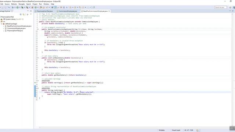Image resolution: width=235 pixels, height=132 pixels.
Task: Maximize the Package Explorer panel
Action: (31, 11)
